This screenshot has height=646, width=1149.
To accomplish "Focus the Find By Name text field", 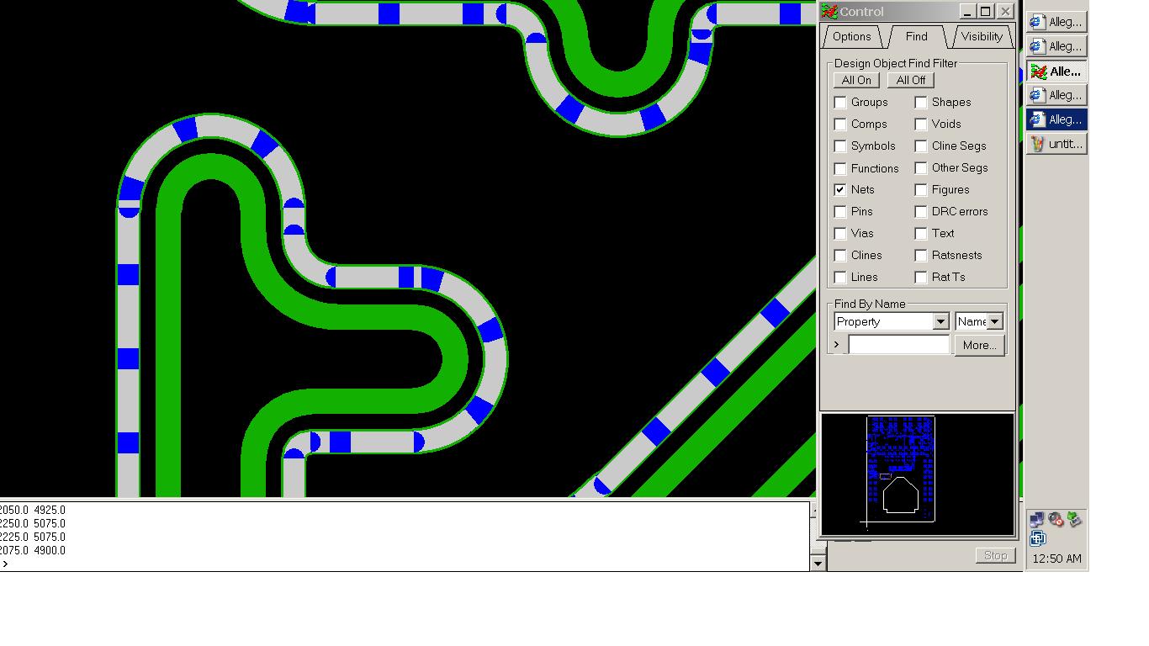I will tap(899, 345).
